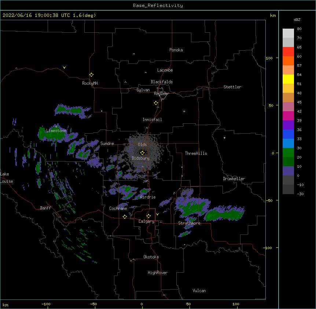Click the Cochrane label
This screenshot has height=309, width=316.
click(x=118, y=208)
